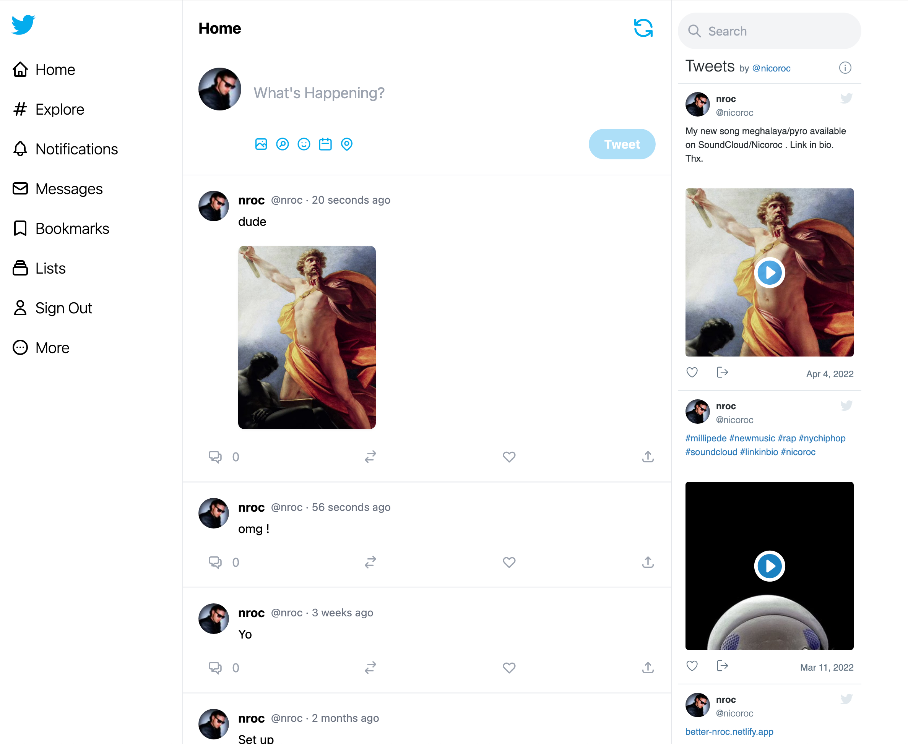
Task: Like the Apr 4, 2022 embedded tweet
Action: [692, 372]
